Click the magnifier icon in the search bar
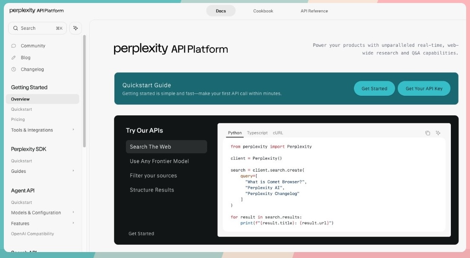Image resolution: width=470 pixels, height=258 pixels. pyautogui.click(x=15, y=28)
